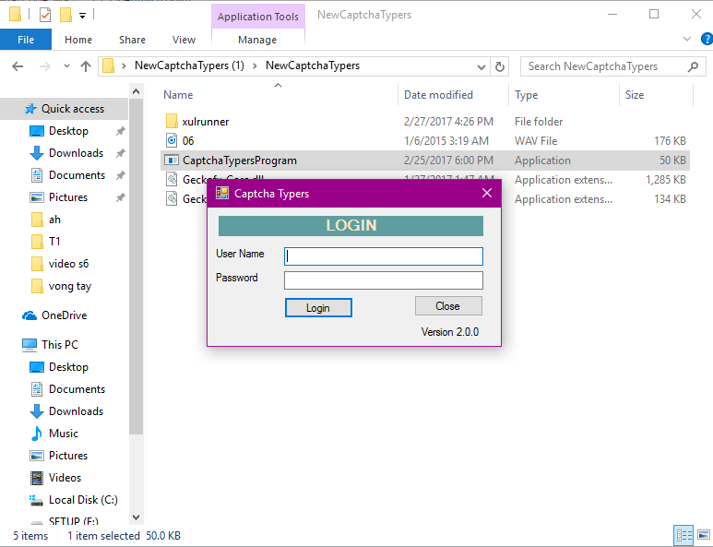Expand the address bar history dropdown
This screenshot has width=713, height=547.
tap(481, 67)
